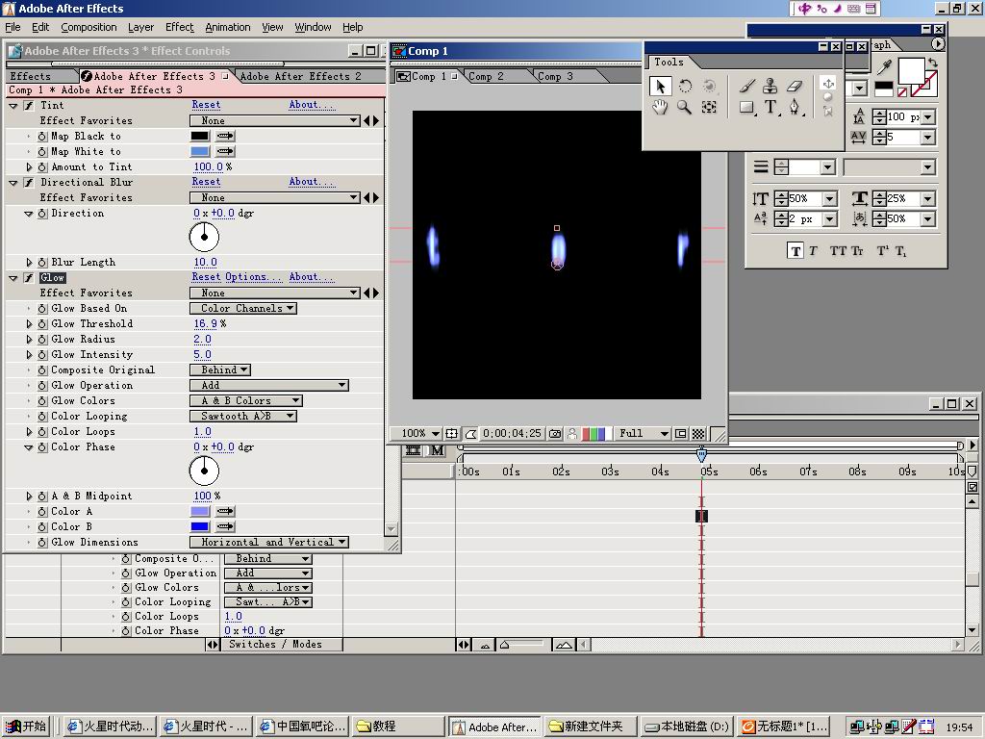
Task: Disable the Directional Blur effect switch
Action: click(x=29, y=183)
